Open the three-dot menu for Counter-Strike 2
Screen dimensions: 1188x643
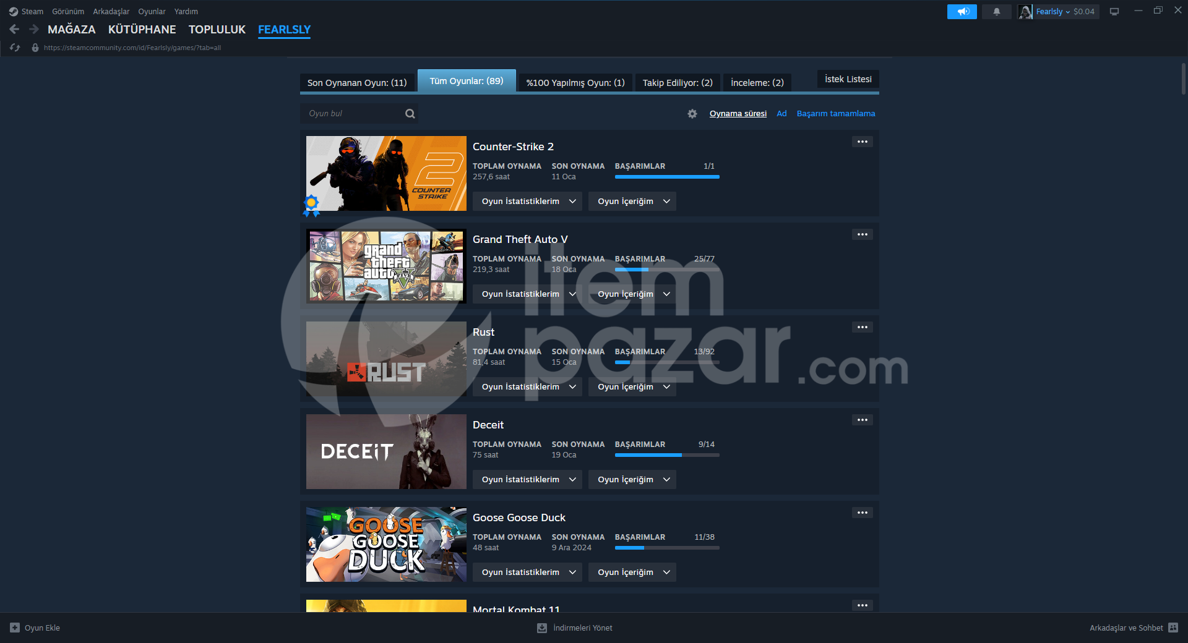tap(863, 142)
